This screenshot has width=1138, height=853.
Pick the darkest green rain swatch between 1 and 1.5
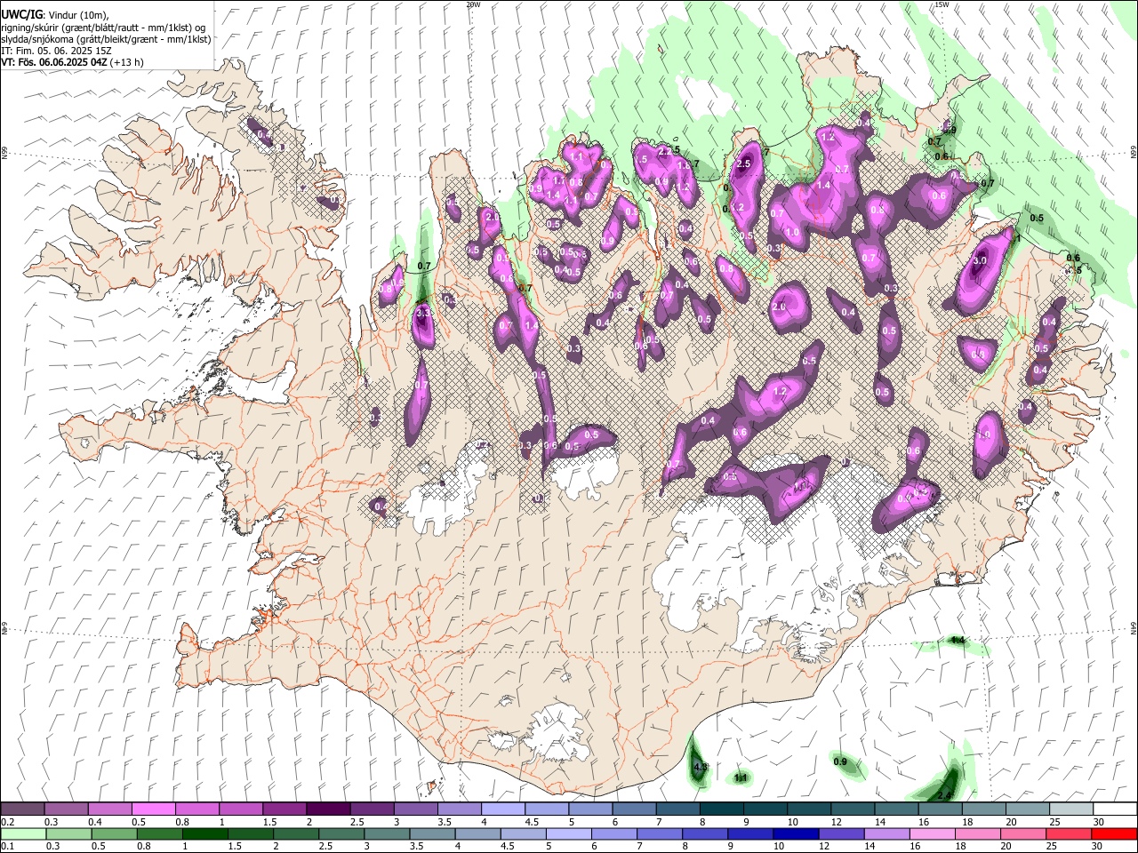(x=205, y=833)
